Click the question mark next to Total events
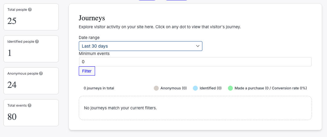Screen dimensions: 327x137 coord(30,105)
